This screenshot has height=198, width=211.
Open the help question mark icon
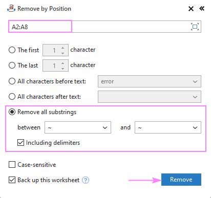[x=86, y=180]
